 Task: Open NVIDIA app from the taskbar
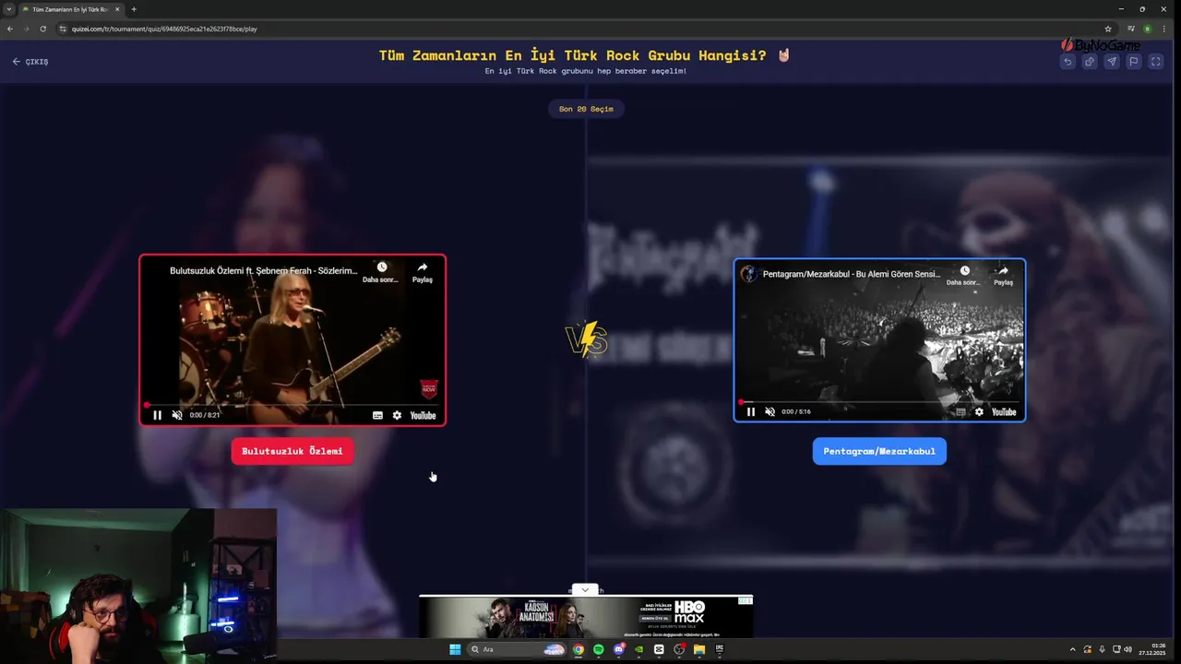click(638, 649)
